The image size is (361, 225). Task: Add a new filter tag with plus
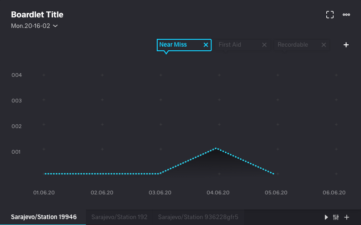pyautogui.click(x=346, y=45)
